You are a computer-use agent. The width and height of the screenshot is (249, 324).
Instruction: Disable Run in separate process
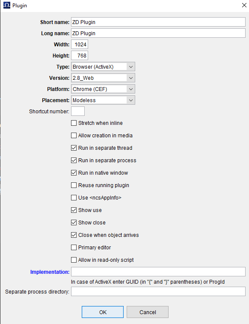(74, 160)
